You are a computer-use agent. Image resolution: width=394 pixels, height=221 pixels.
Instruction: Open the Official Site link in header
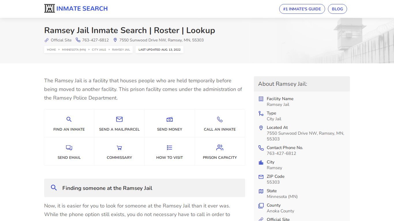click(61, 40)
